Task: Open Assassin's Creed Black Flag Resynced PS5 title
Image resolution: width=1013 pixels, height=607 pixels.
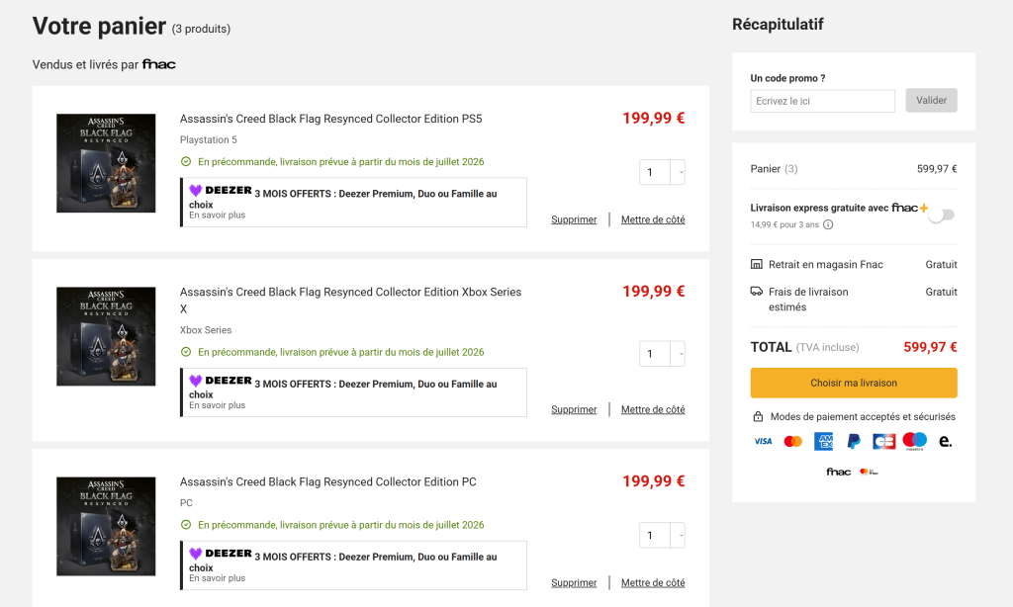Action: pyautogui.click(x=330, y=119)
